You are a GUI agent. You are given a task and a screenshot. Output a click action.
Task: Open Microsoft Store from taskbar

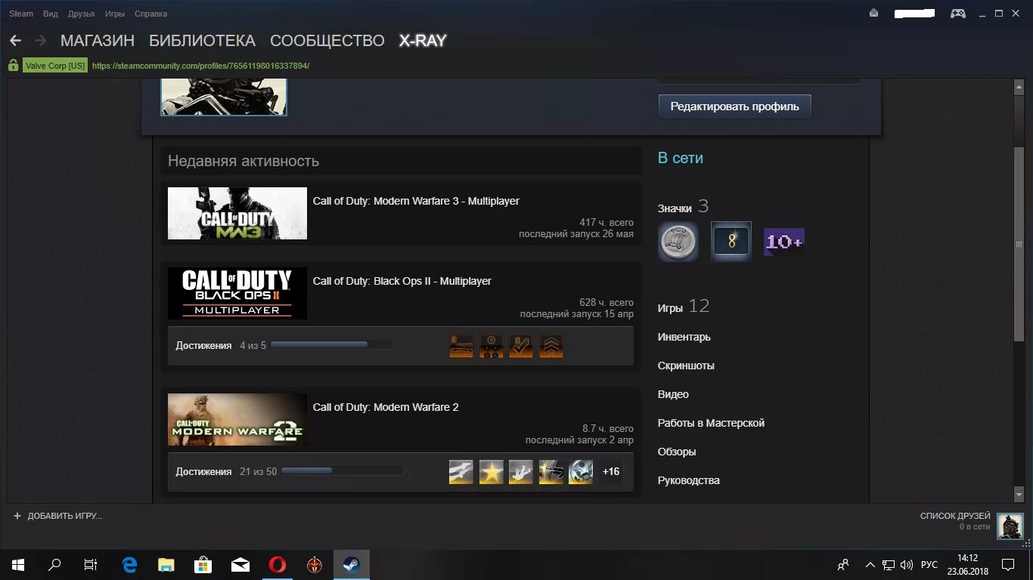point(203,565)
